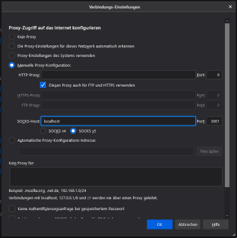Select the Kein Proxy radio option
The width and height of the screenshot is (237, 238).
(11, 37)
